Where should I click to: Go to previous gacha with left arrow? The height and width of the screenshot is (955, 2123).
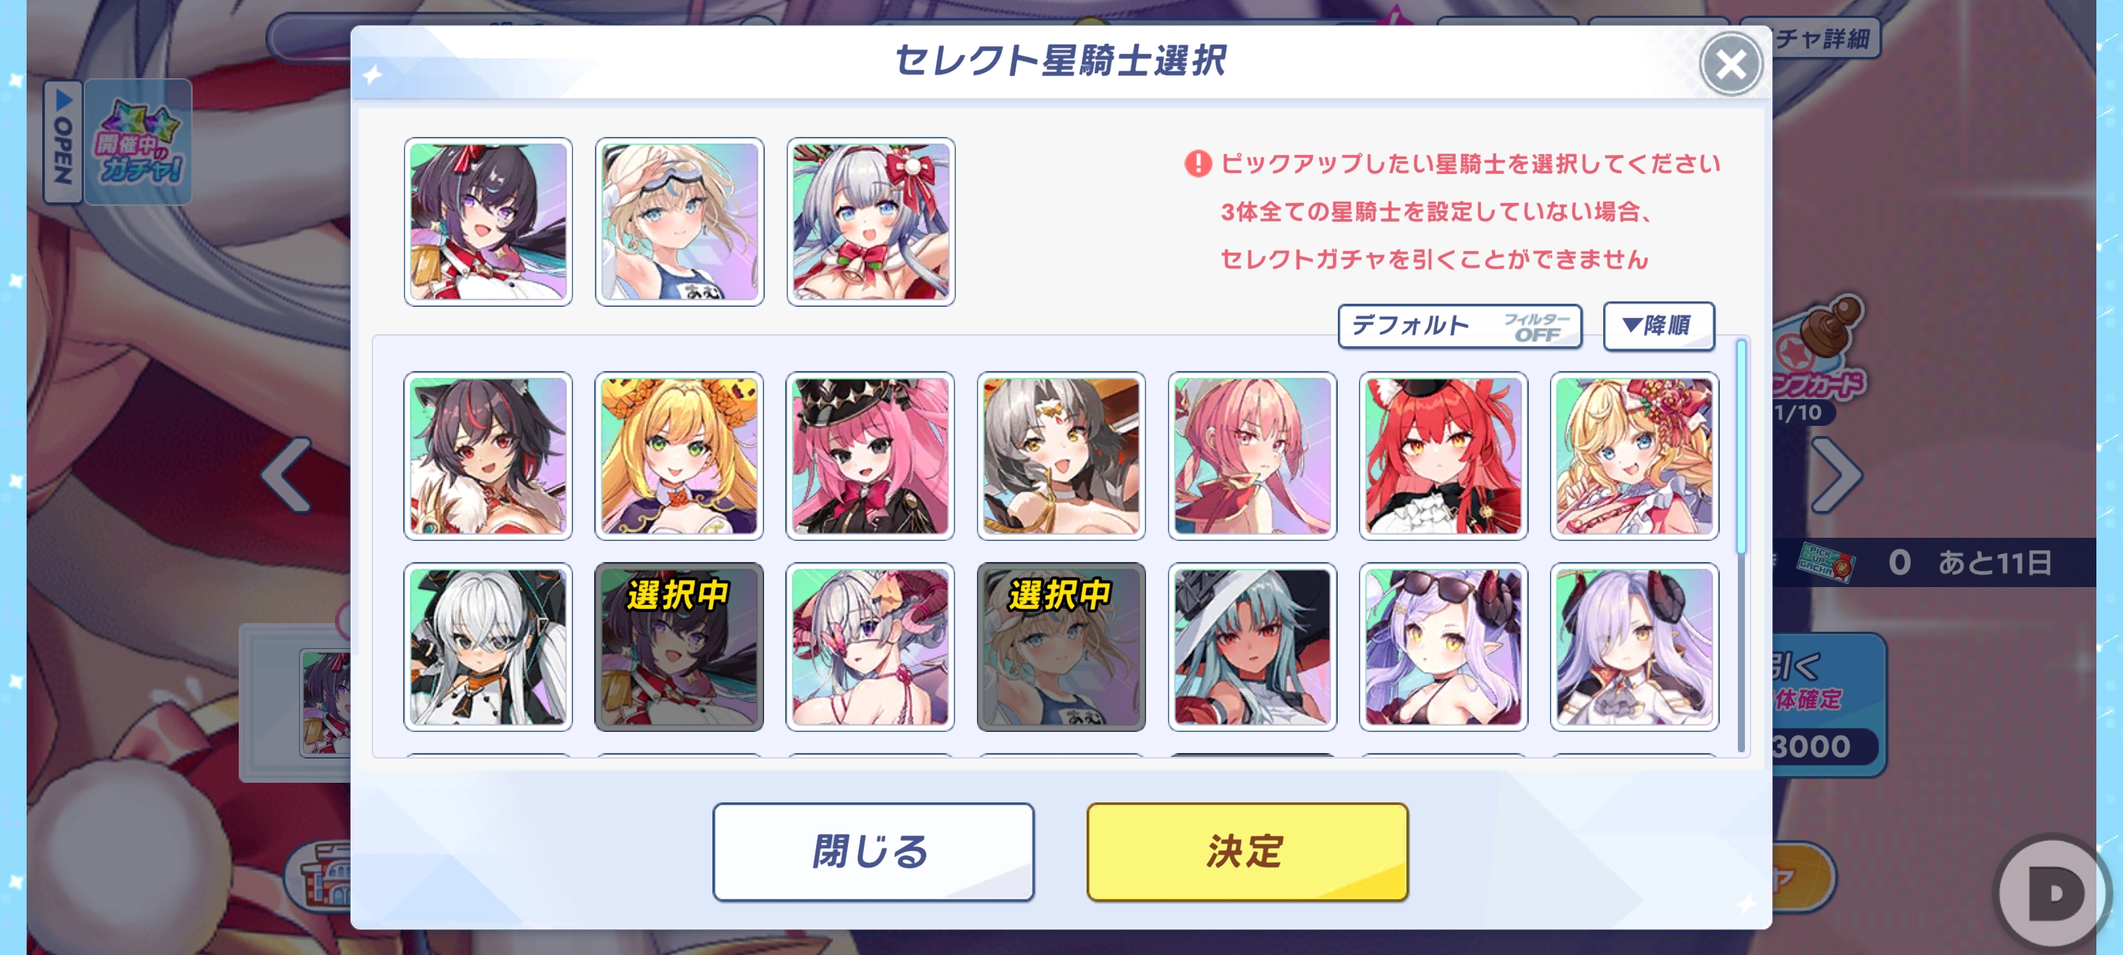pos(286,474)
